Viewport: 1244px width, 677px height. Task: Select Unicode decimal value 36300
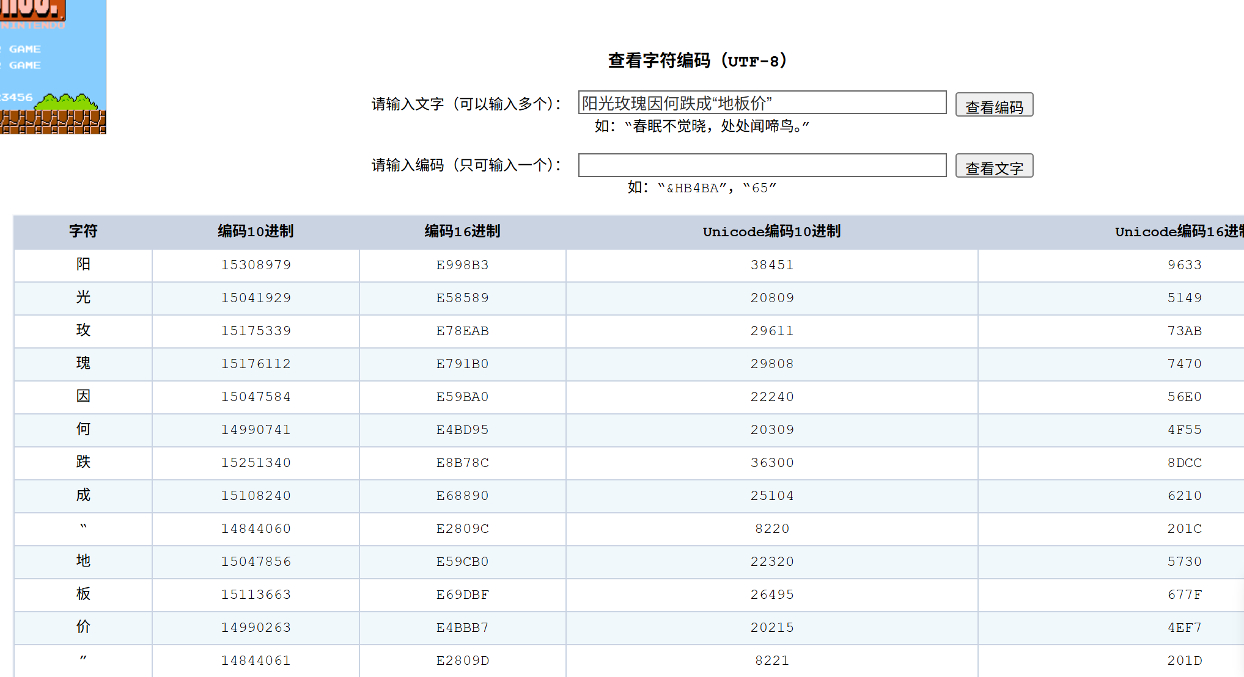coord(771,463)
